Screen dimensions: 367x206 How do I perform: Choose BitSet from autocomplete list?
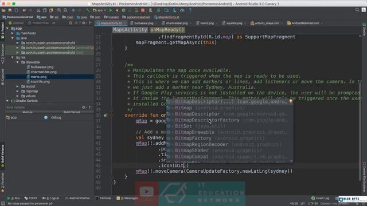[229, 126]
